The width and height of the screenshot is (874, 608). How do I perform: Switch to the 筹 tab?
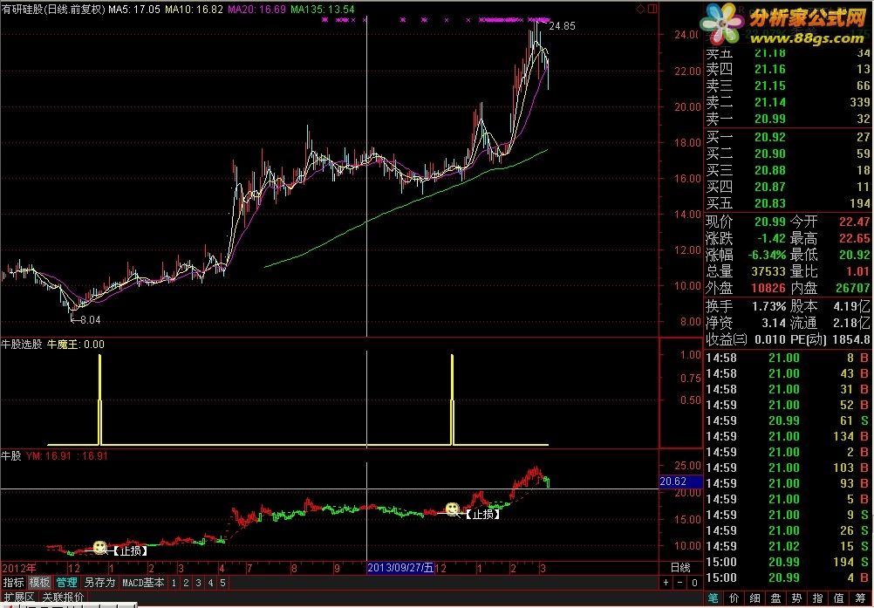pyautogui.click(x=859, y=598)
